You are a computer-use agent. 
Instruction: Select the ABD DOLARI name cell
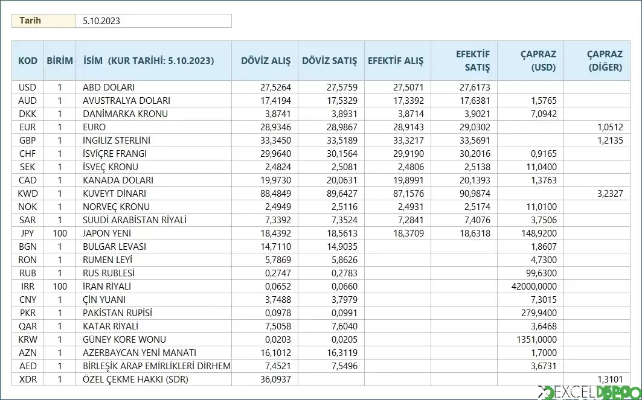click(153, 87)
